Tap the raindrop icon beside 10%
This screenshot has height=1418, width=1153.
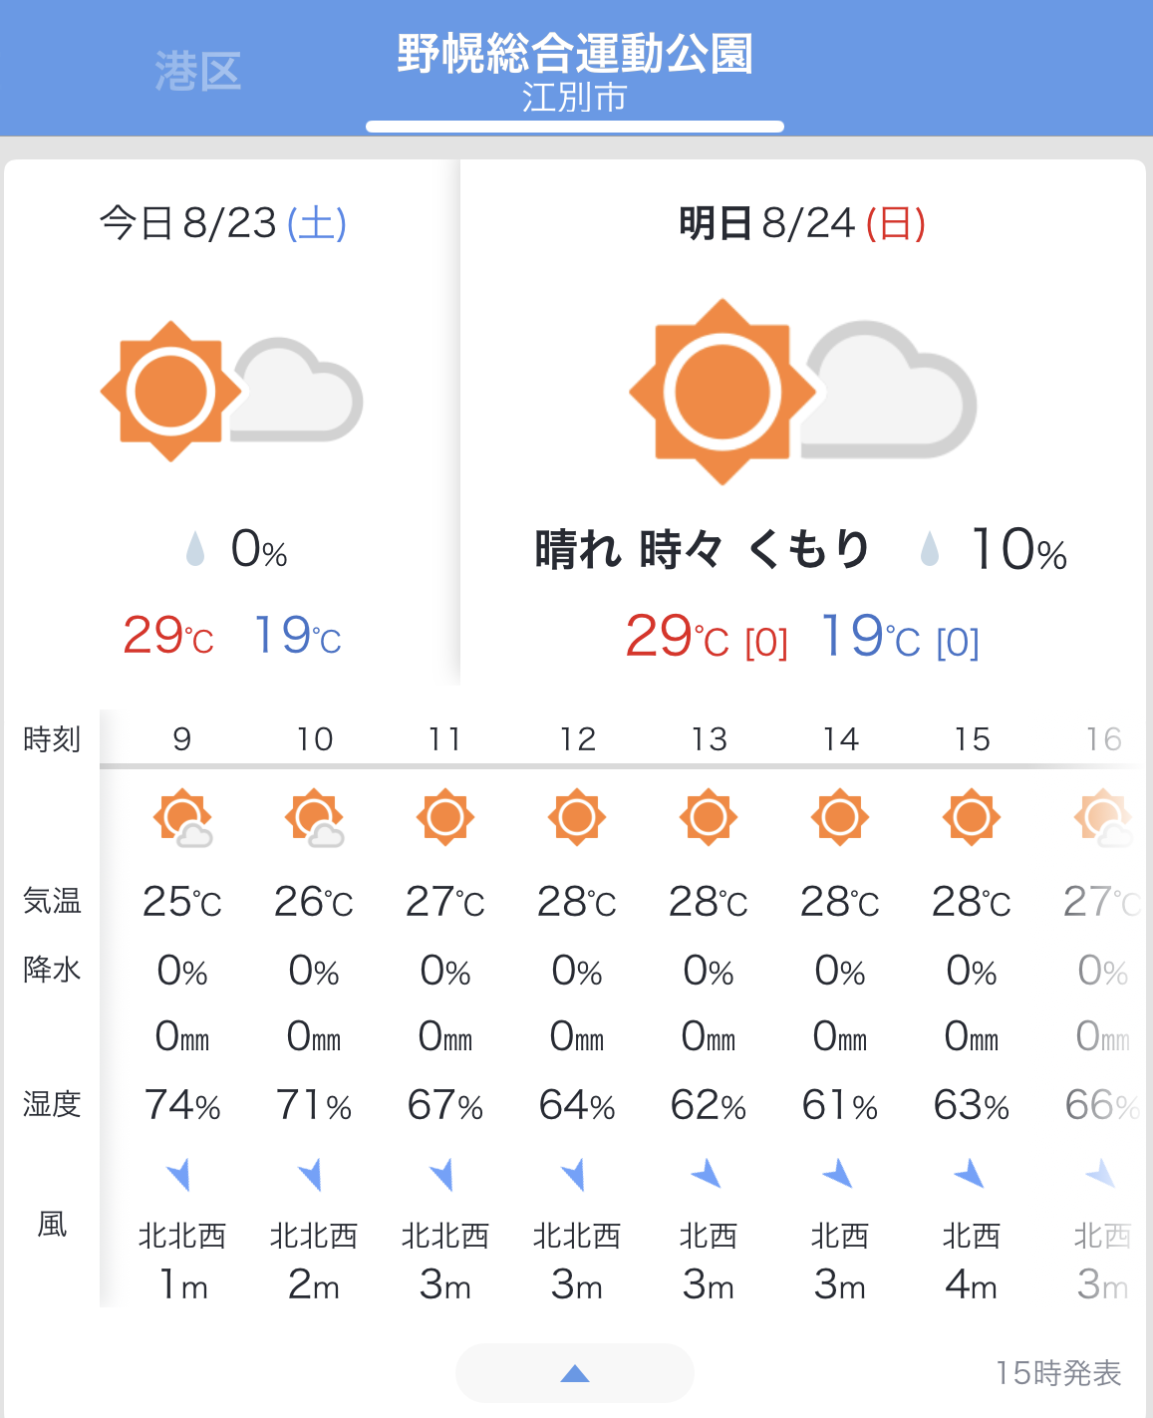click(x=930, y=549)
